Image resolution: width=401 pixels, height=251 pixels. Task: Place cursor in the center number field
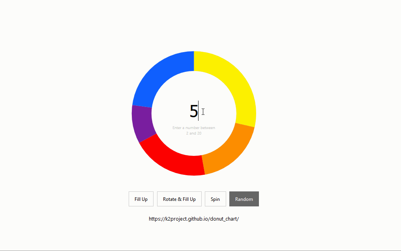193,112
